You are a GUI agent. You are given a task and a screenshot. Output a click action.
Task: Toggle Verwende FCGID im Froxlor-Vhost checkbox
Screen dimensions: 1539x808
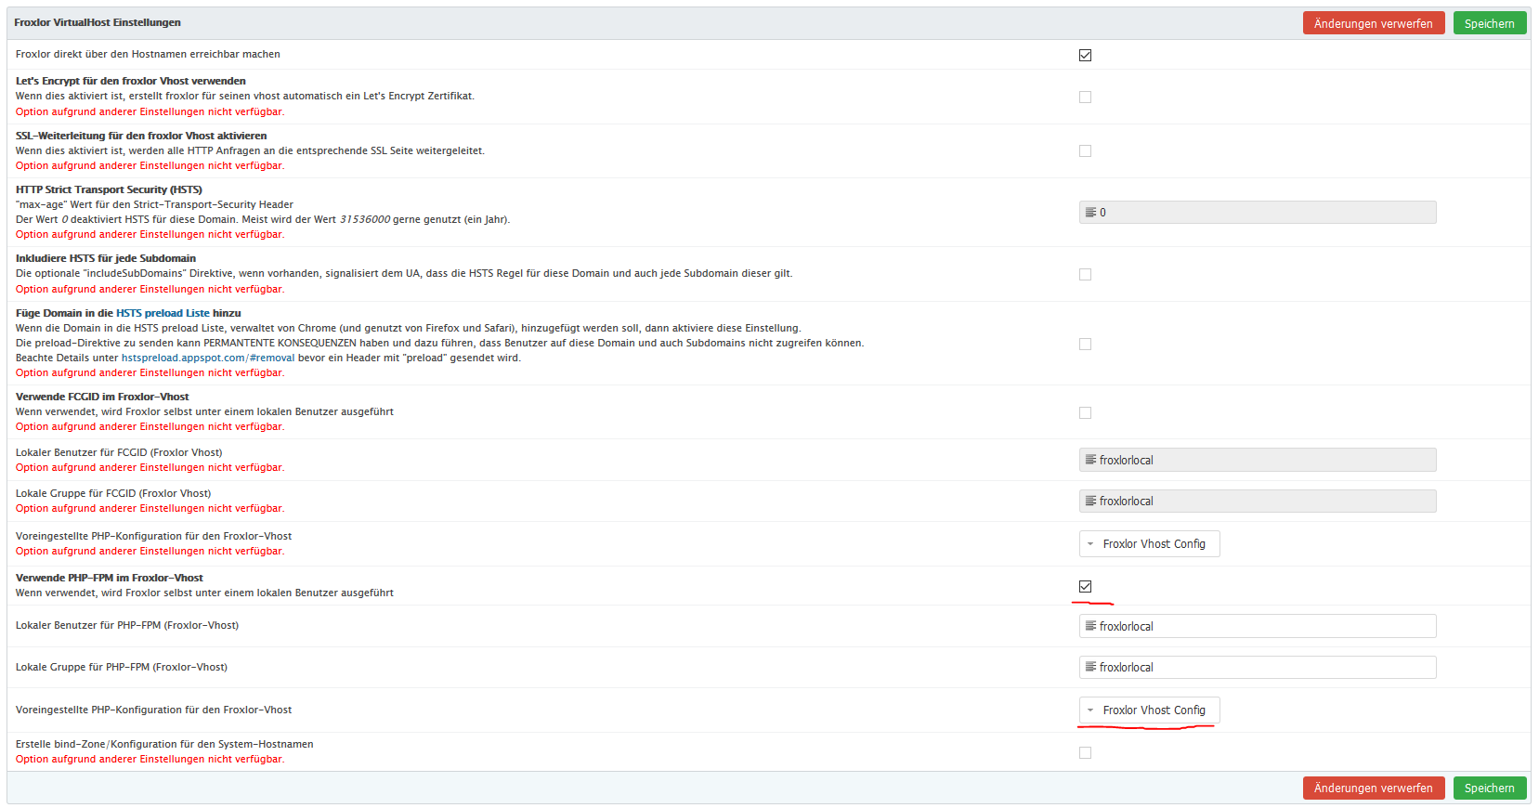[x=1085, y=412]
